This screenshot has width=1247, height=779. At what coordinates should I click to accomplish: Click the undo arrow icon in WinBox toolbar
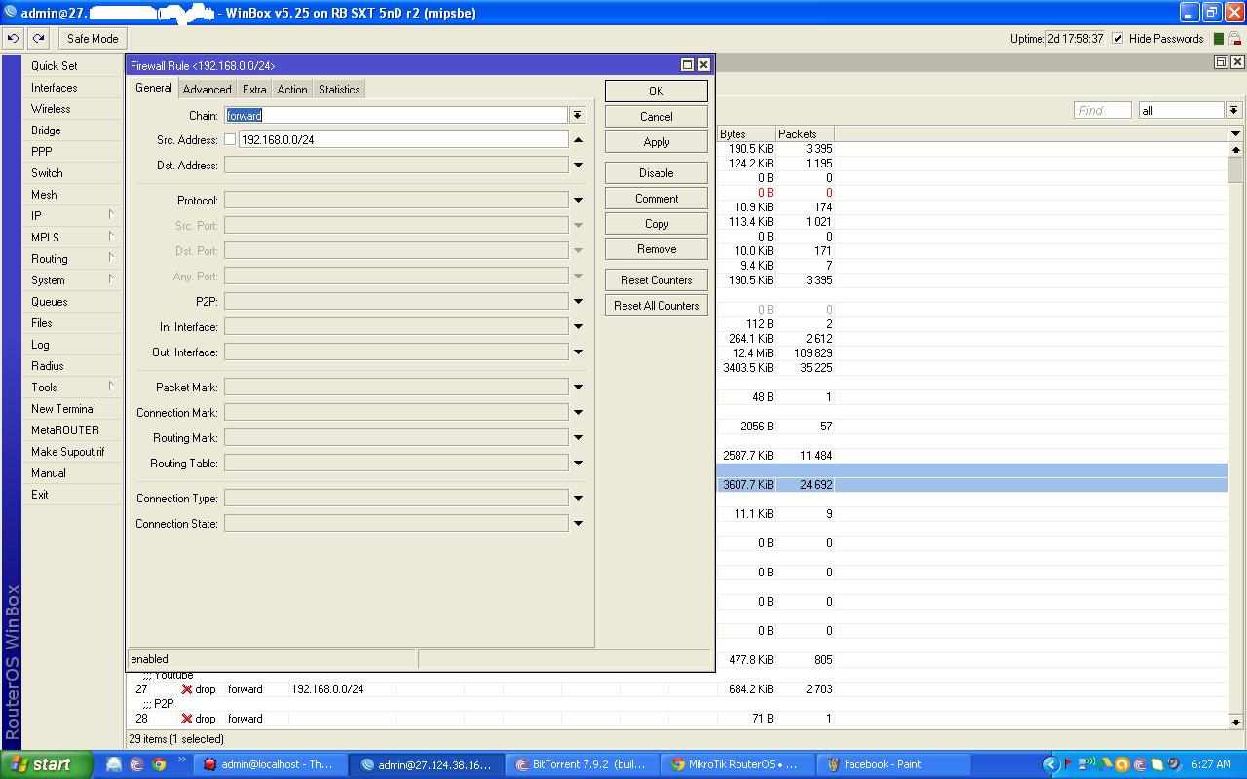[14, 39]
